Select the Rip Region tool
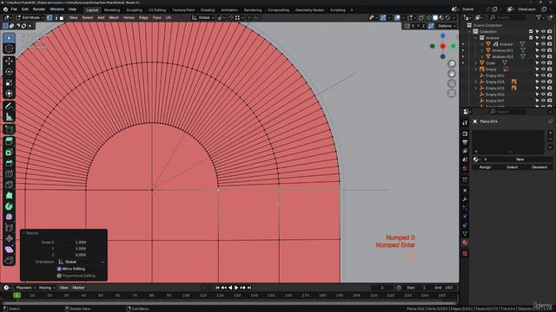556x312 pixels. coord(9,260)
